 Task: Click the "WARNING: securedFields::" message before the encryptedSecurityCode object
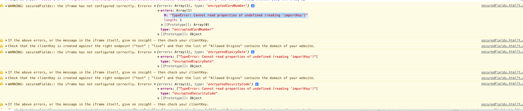(x=80, y=84)
